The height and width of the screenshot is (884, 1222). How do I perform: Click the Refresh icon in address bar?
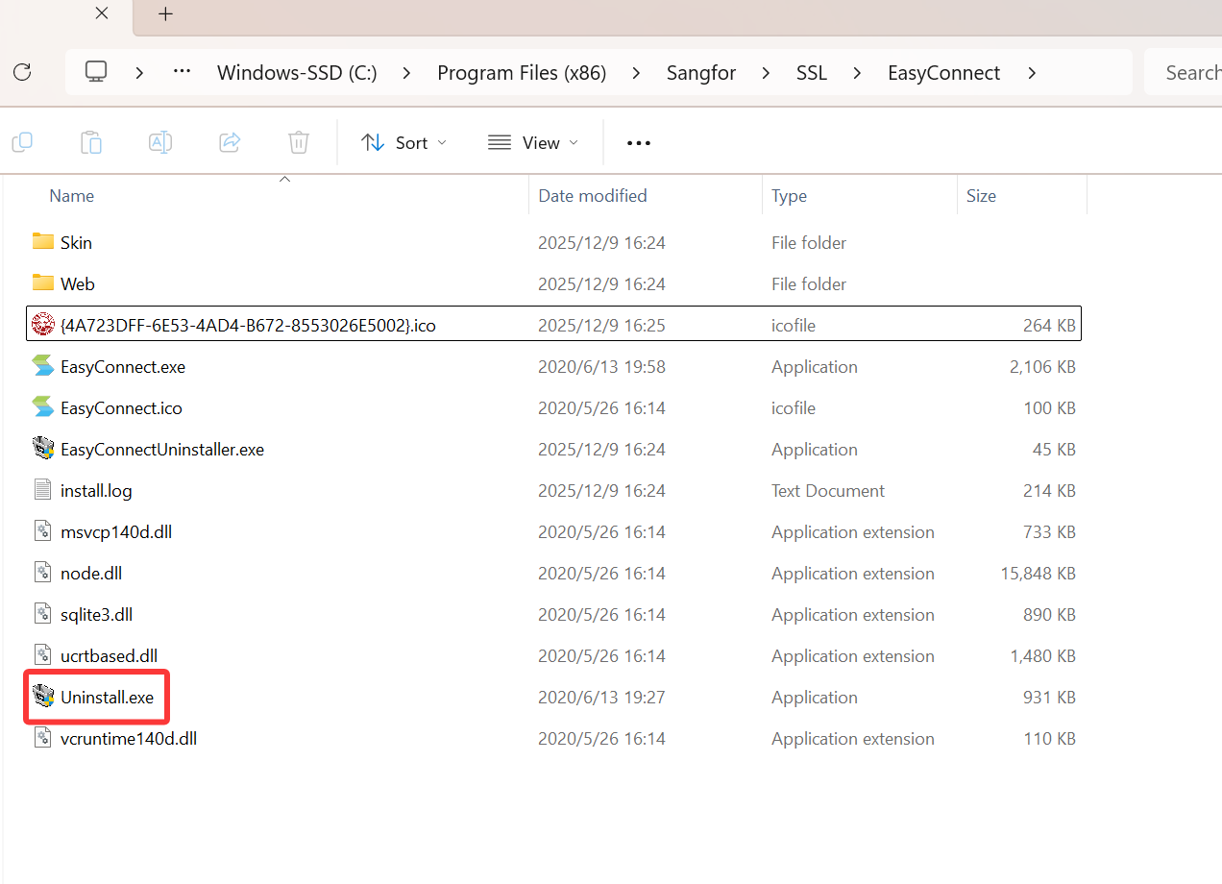(x=22, y=72)
